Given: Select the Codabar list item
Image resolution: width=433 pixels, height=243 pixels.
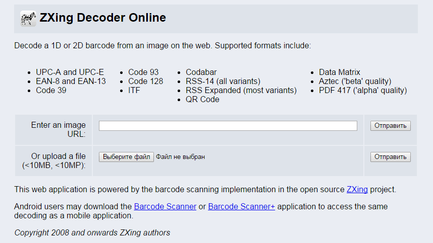Looking at the screenshot, I should click(201, 72).
